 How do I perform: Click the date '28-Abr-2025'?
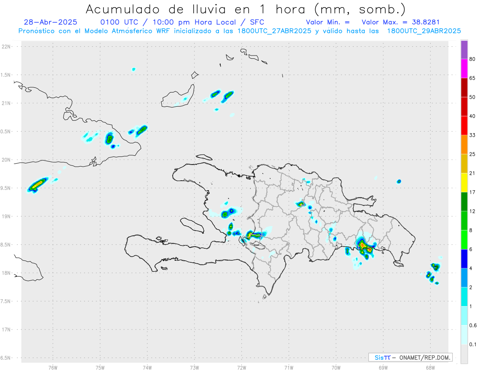coord(50,22)
